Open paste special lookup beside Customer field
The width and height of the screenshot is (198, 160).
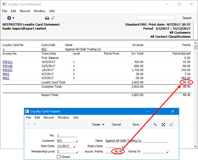(x=78, y=141)
